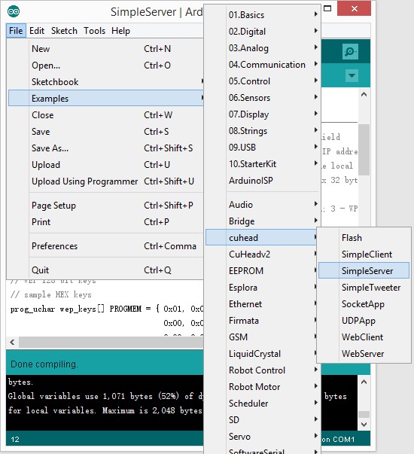Click the Arduino logo in title bar

[x=14, y=12]
